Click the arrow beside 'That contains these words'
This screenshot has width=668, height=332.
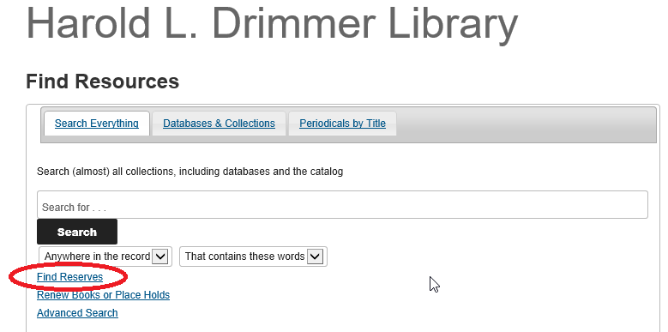pyautogui.click(x=316, y=257)
